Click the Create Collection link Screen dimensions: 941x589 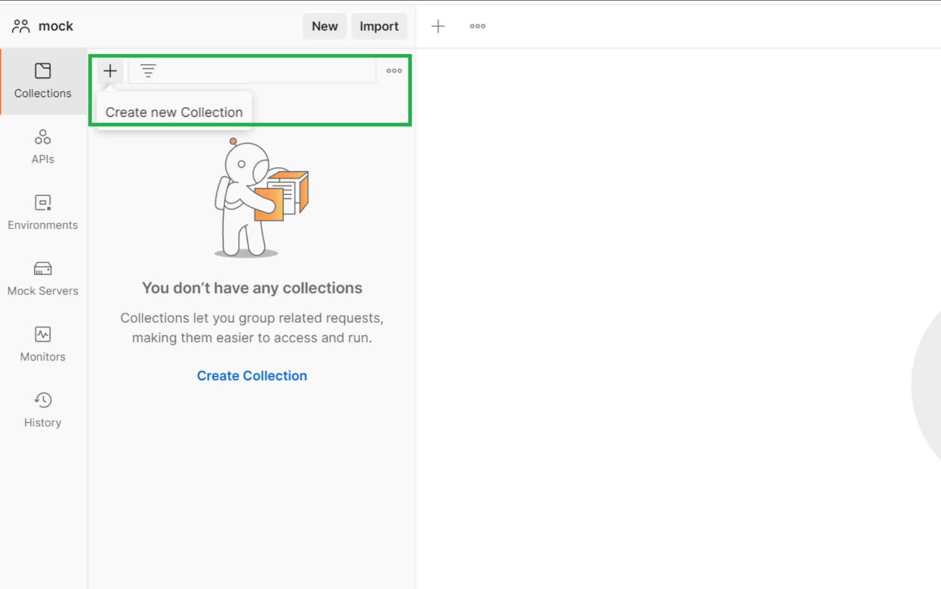coord(252,376)
